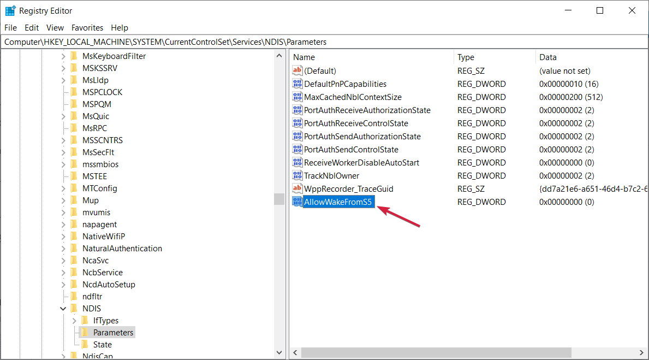Expand the MsSecFlt key
This screenshot has height=360, width=649.
coord(63,152)
